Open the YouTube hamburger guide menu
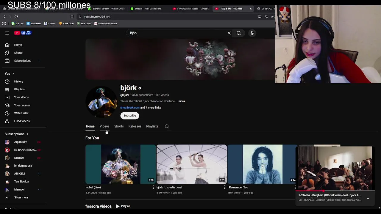Screen dimensions: 381x214 (x=7, y=33)
